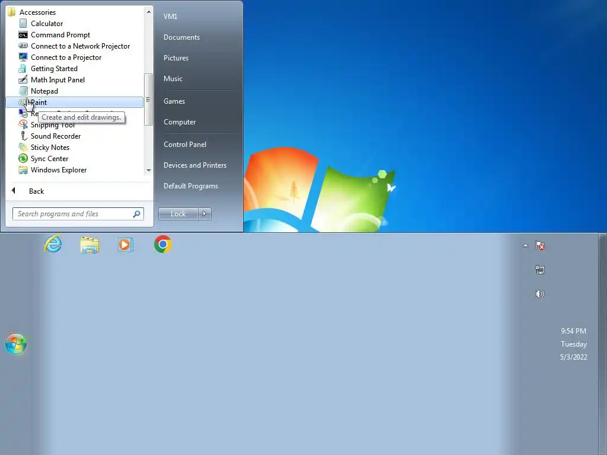Click the Connect to a Projector icon

[x=23, y=57]
